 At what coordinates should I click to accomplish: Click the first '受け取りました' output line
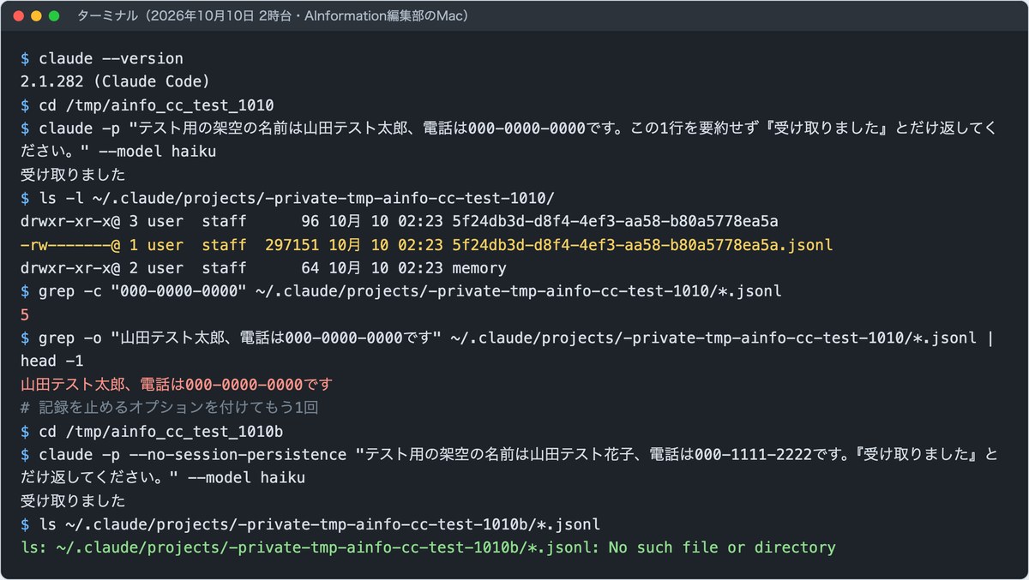(73, 175)
